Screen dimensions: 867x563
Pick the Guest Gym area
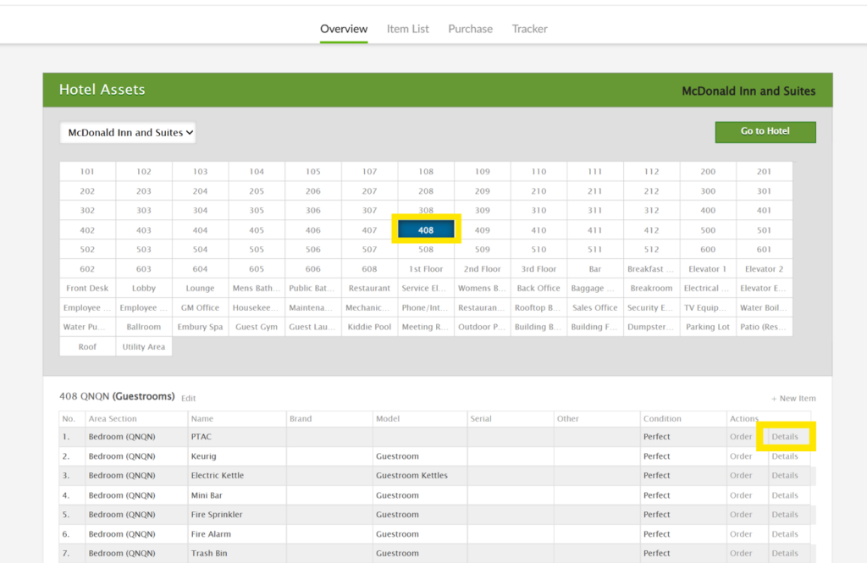(x=257, y=328)
